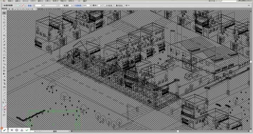253x134 pixels.
Task: Select the Shape Builder tool
Action: [x=4, y=64]
